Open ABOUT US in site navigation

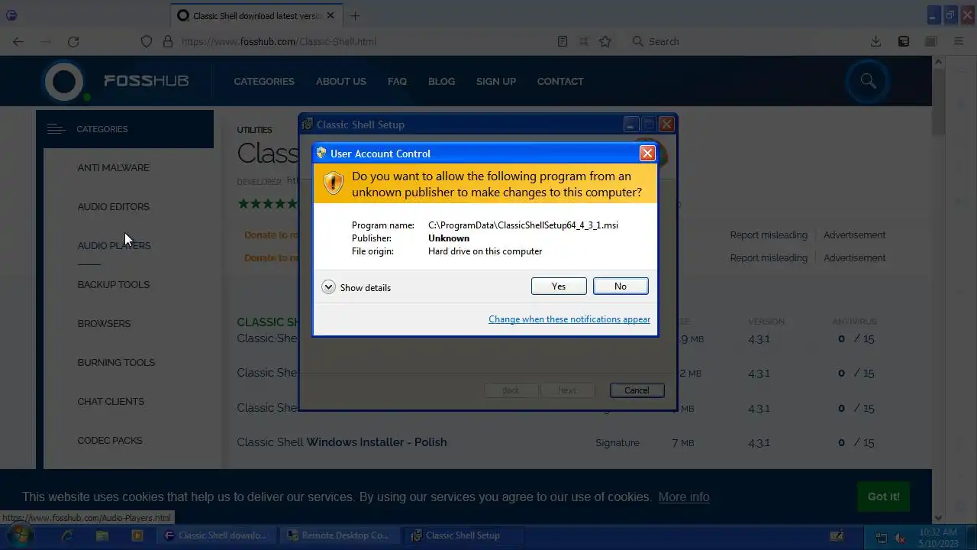point(341,81)
